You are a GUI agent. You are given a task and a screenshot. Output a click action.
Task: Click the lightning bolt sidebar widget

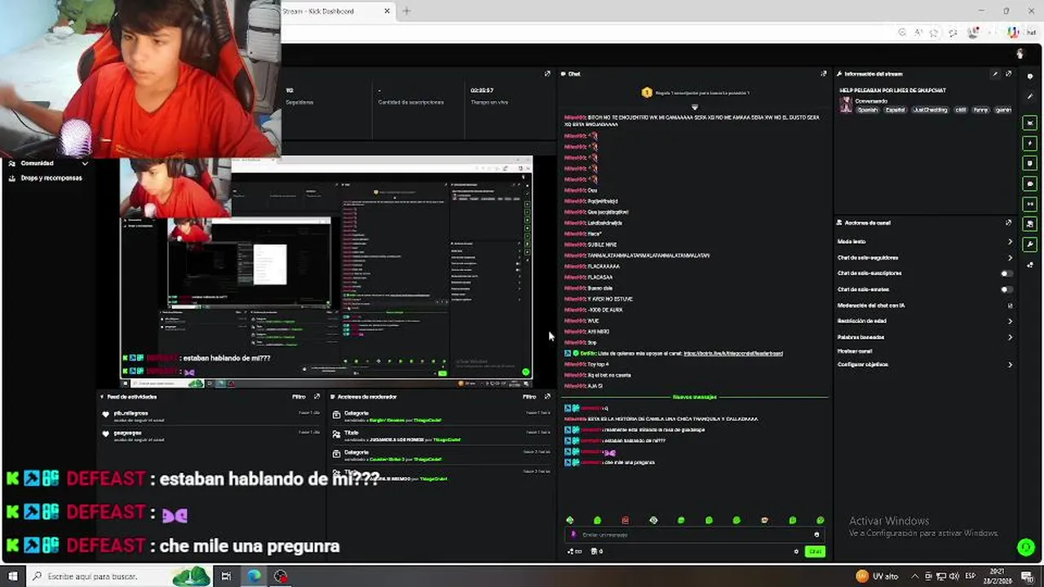(1031, 143)
